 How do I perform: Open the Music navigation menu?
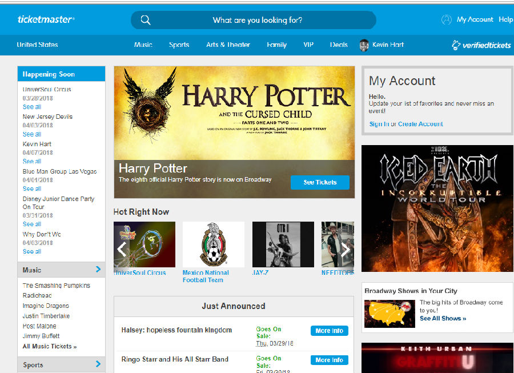[x=143, y=45]
